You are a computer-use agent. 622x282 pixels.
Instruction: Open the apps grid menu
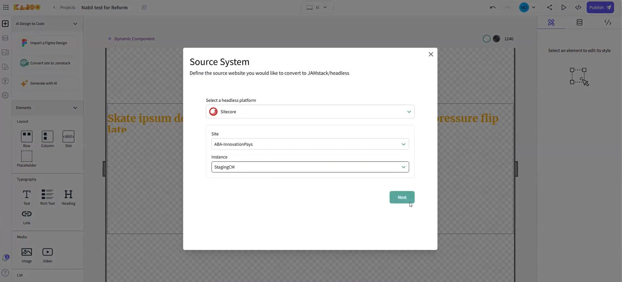pyautogui.click(x=6, y=7)
